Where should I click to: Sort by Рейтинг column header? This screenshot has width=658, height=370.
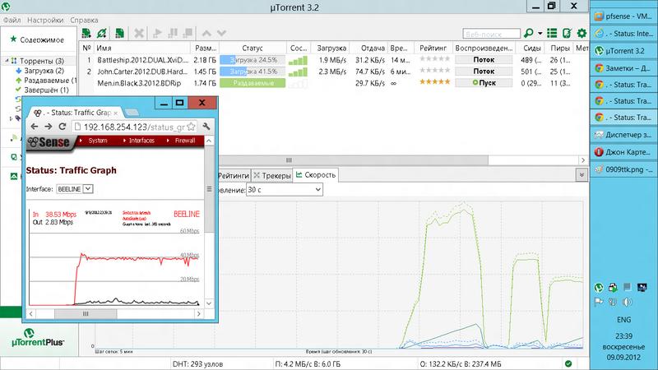coord(433,49)
